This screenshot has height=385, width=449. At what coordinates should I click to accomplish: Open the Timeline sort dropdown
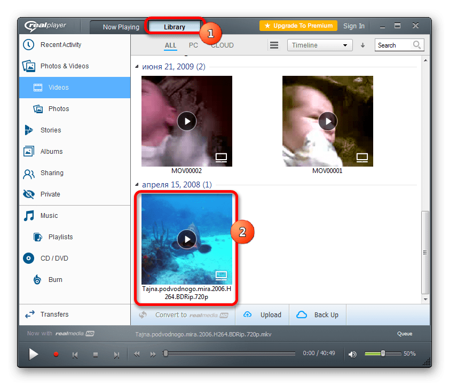(320, 45)
